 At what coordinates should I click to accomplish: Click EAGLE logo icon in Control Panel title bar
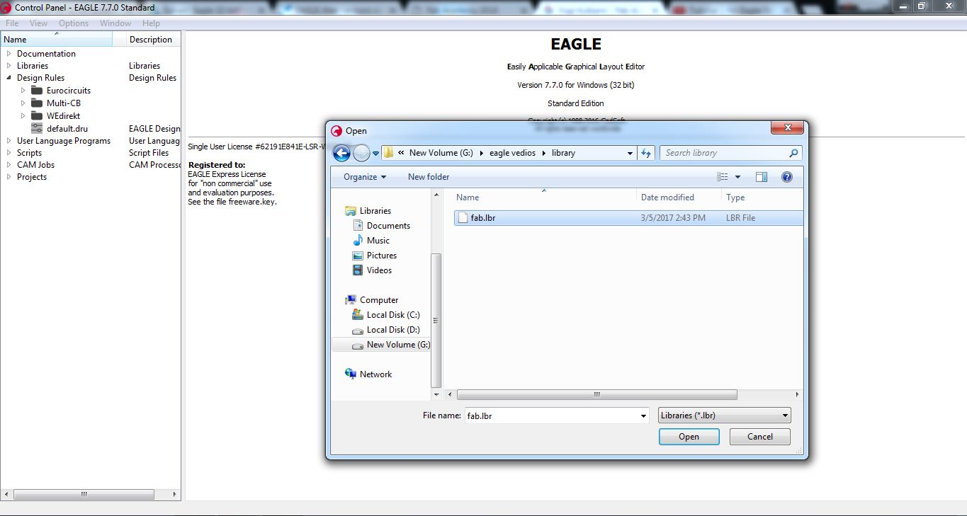coord(6,8)
